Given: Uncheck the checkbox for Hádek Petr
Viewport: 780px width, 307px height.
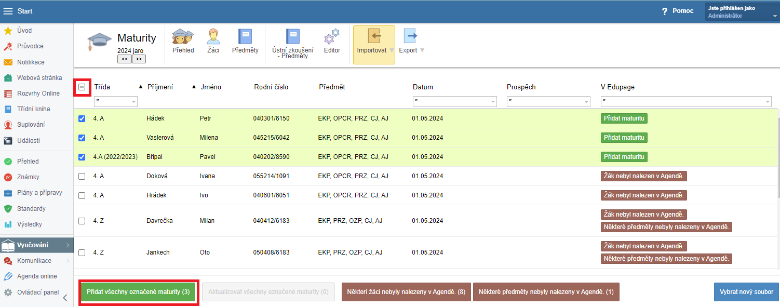Looking at the screenshot, I should (x=82, y=118).
